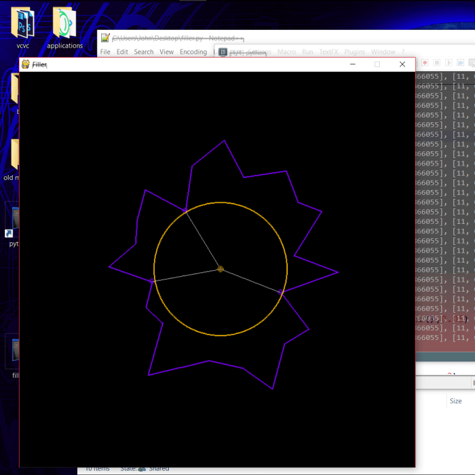Screen dimensions: 475x475
Task: Open the TextFX menu in Notepad++
Action: tap(328, 52)
